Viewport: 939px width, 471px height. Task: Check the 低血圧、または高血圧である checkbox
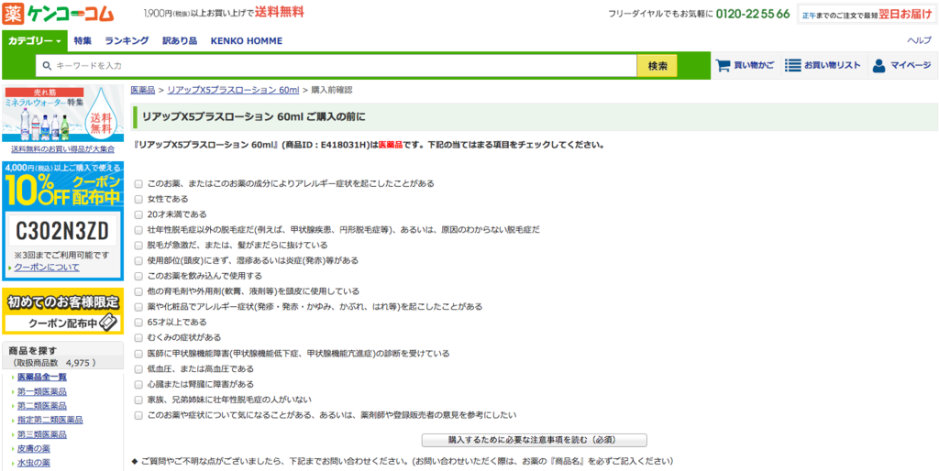click(138, 368)
